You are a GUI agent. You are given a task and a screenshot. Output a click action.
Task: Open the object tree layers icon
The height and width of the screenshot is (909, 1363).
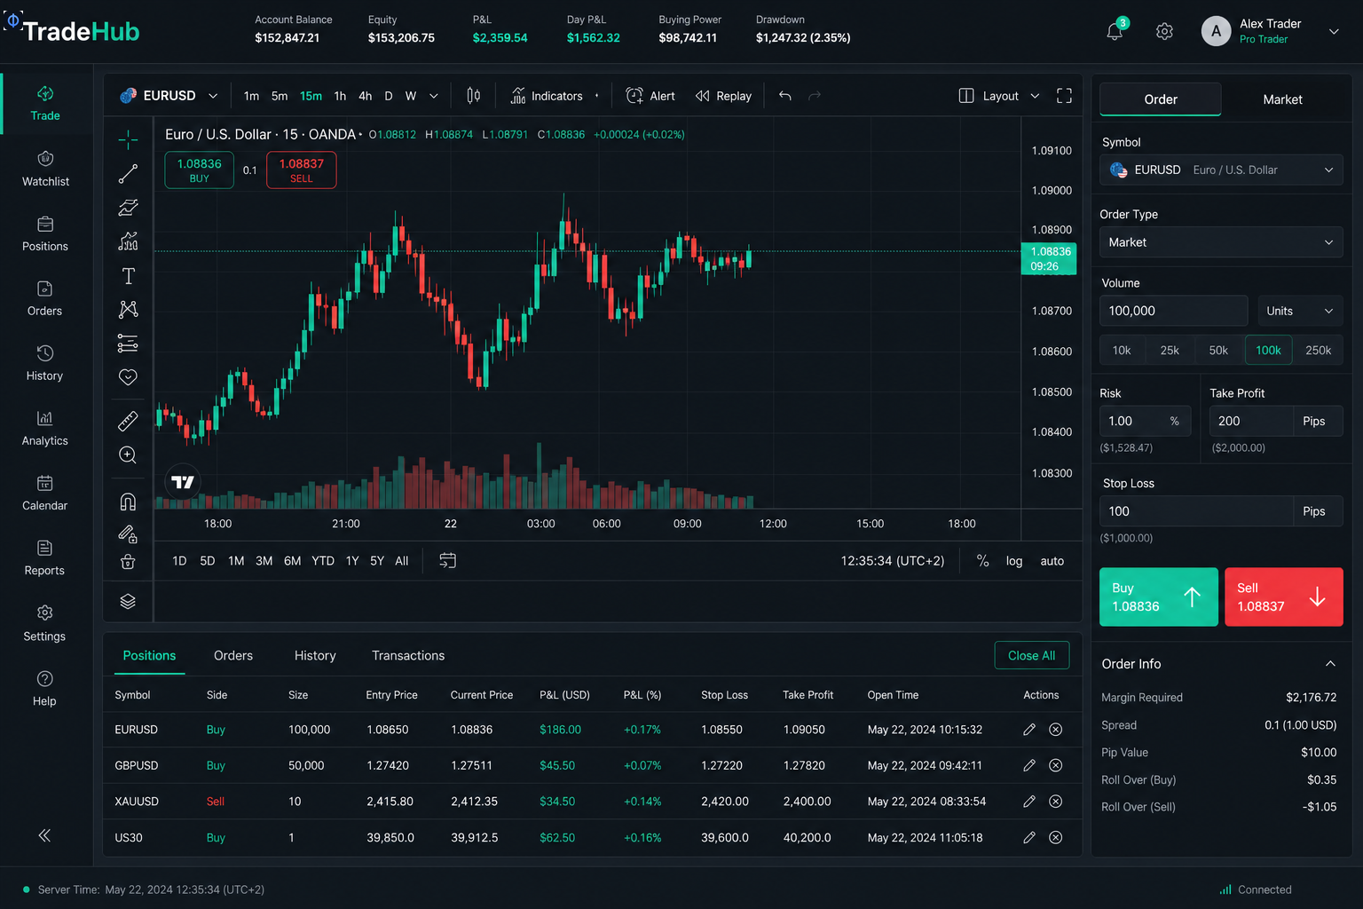pos(128,601)
